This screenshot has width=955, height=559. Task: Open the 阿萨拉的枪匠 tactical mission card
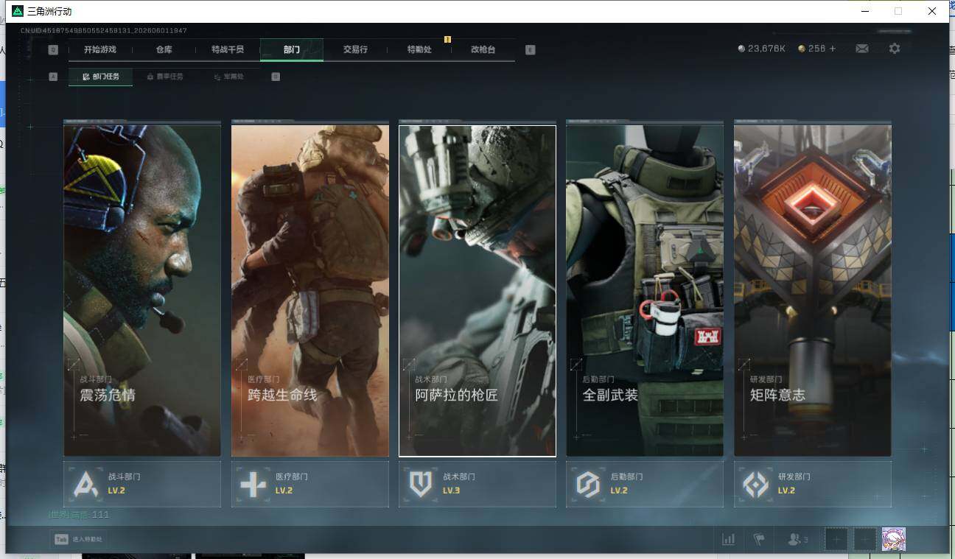click(x=477, y=291)
